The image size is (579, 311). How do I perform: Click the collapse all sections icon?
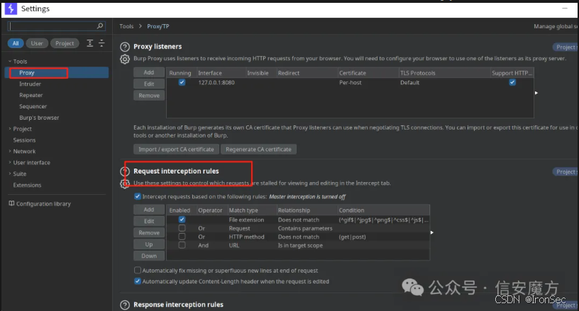[101, 43]
